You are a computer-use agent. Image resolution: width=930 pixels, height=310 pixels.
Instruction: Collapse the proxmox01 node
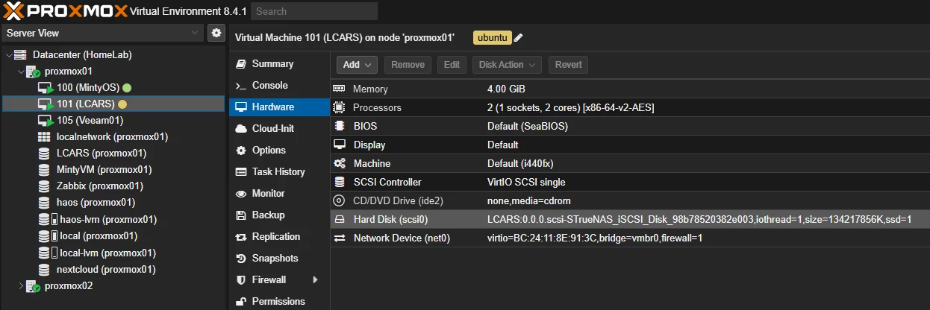click(x=20, y=72)
